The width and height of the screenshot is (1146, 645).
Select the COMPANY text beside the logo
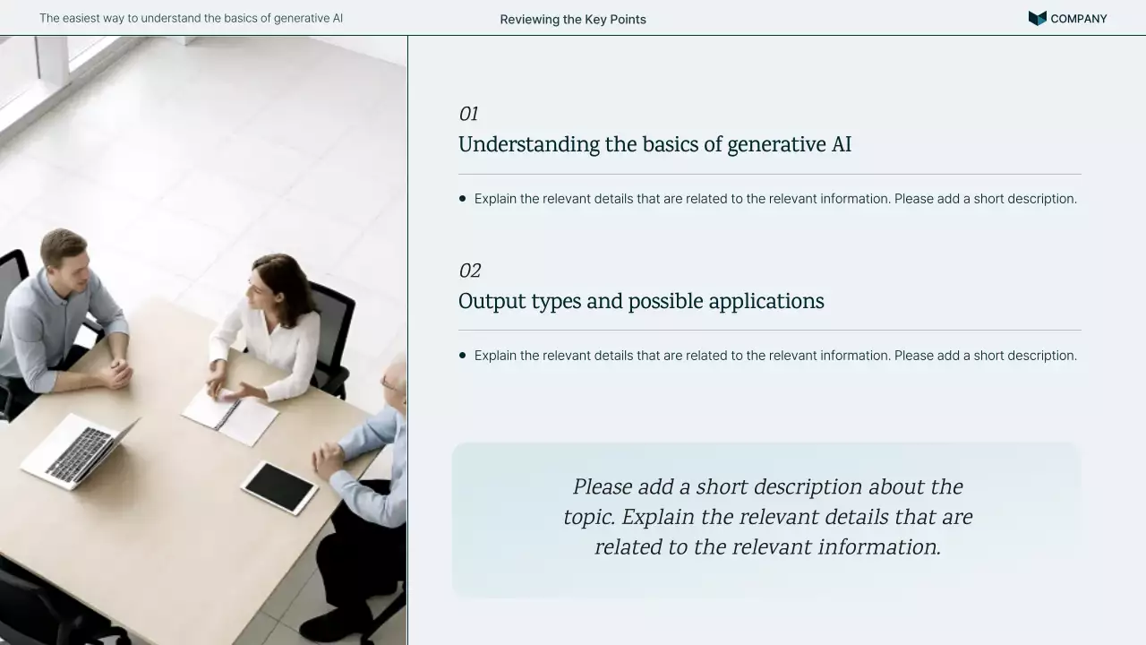click(1078, 19)
